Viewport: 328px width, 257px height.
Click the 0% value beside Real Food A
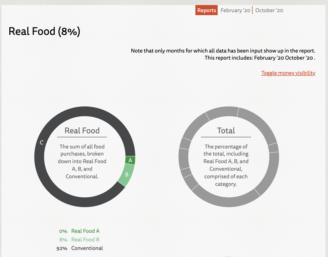pos(63,231)
